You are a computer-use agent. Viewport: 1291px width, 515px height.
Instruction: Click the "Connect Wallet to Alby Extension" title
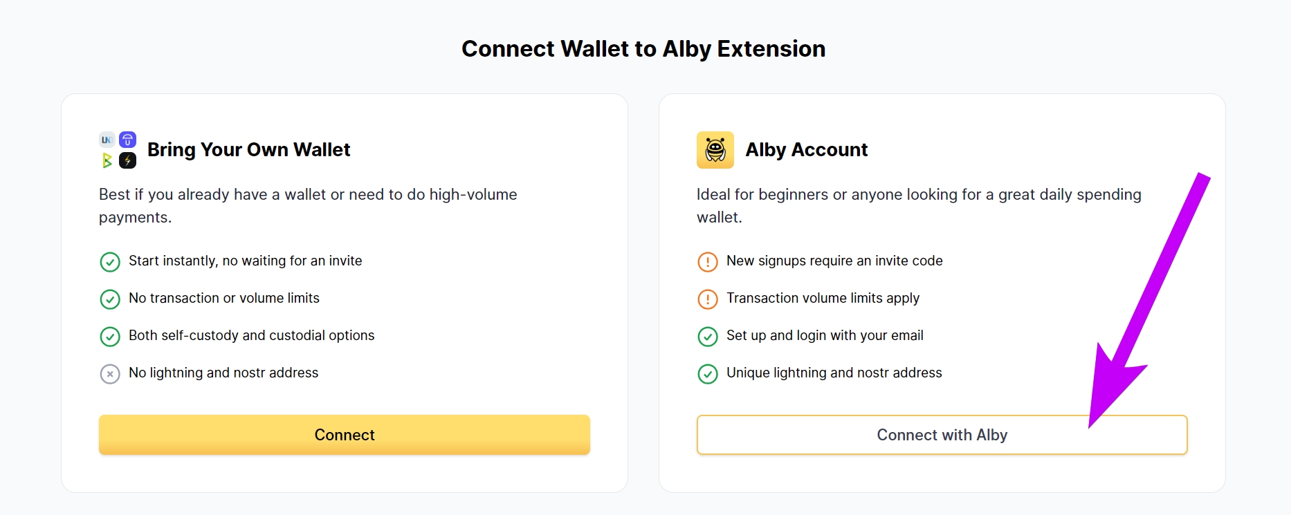click(643, 49)
